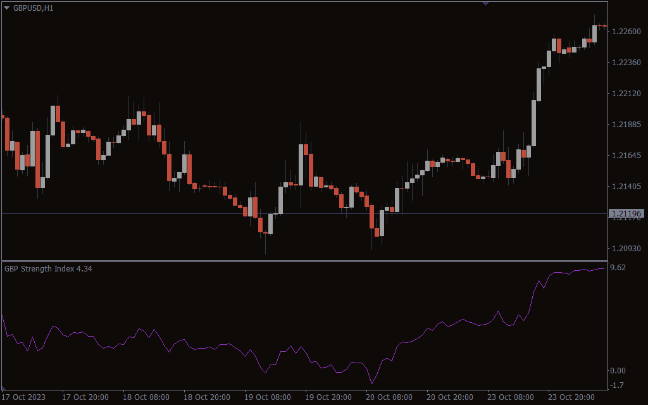Click the 19 Oct 20:00 time label
The height and width of the screenshot is (405, 648).
328,397
